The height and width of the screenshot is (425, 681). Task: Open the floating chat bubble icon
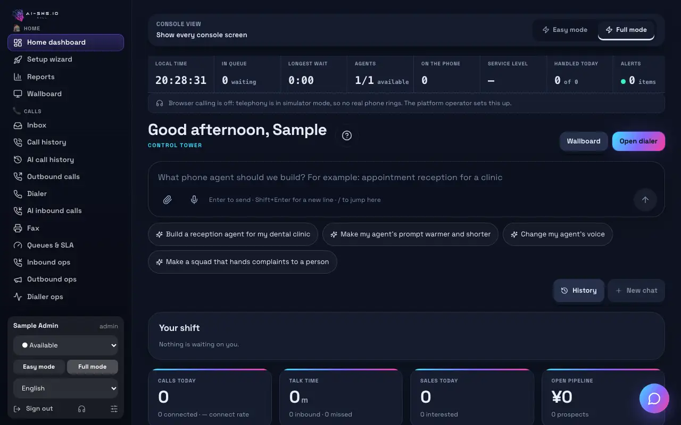click(x=654, y=398)
